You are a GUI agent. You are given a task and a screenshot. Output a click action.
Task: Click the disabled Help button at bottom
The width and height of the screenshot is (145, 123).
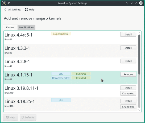(x=10, y=117)
